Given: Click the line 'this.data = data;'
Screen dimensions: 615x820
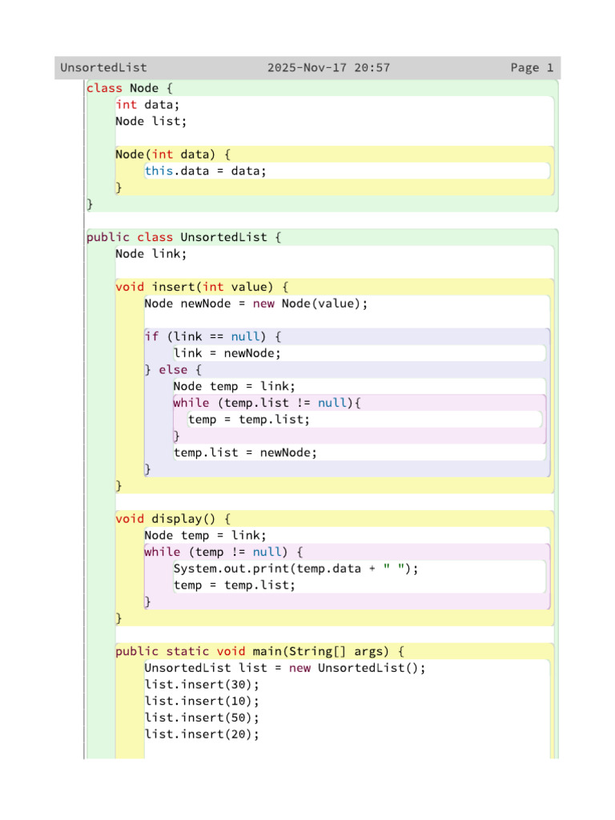Looking at the screenshot, I should click(x=206, y=171).
